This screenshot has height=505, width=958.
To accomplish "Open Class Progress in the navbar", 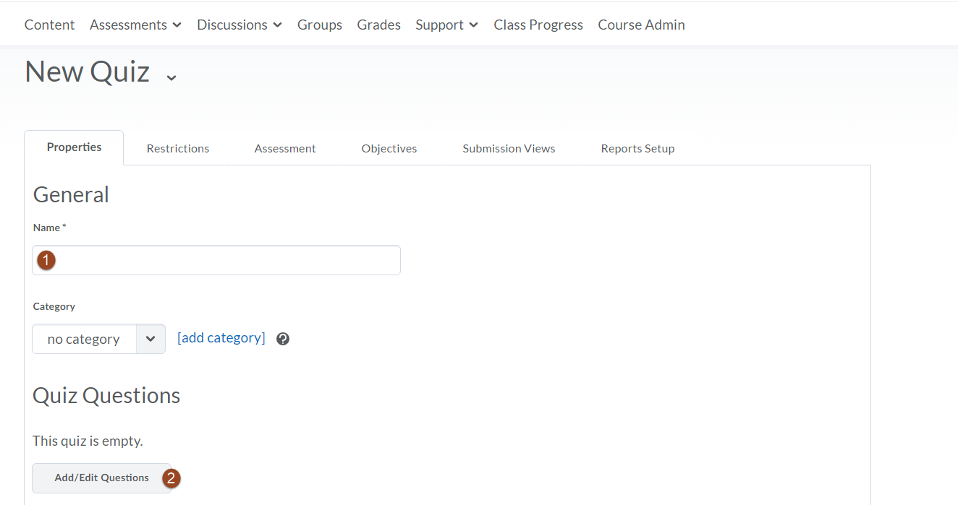I will pyautogui.click(x=538, y=25).
